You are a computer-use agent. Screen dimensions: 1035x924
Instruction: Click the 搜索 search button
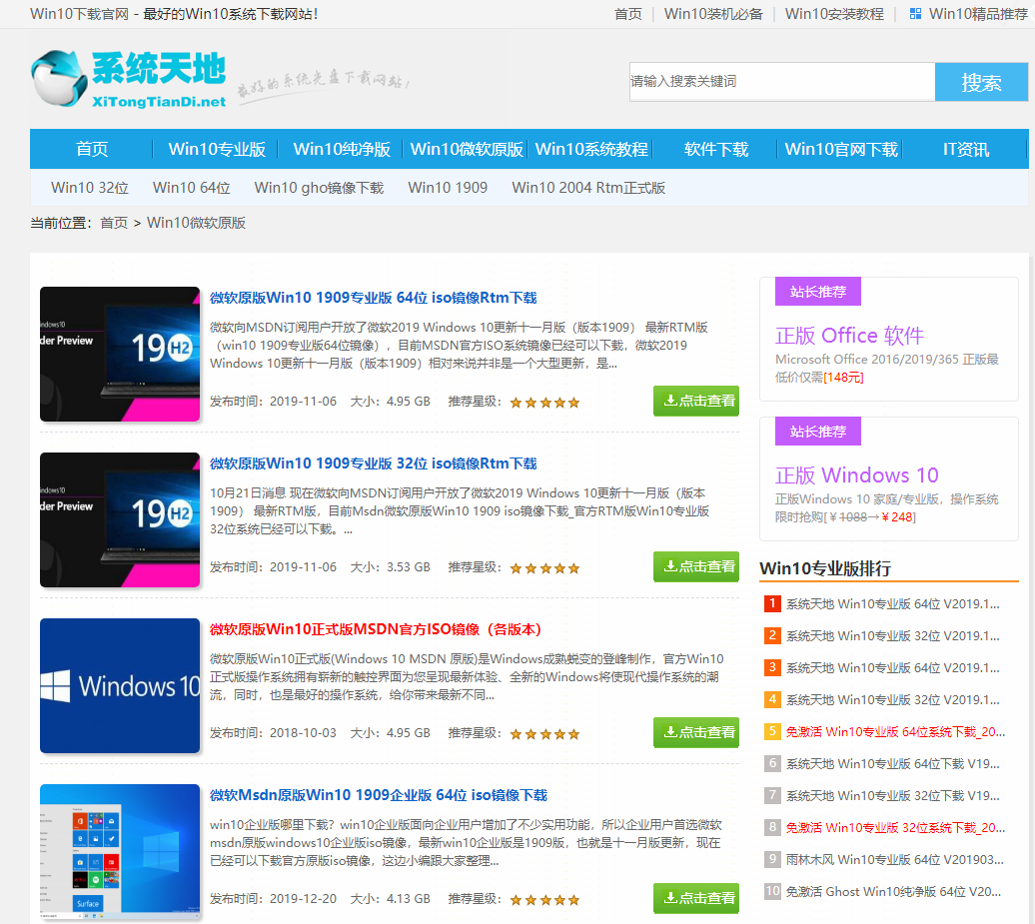pos(981,82)
